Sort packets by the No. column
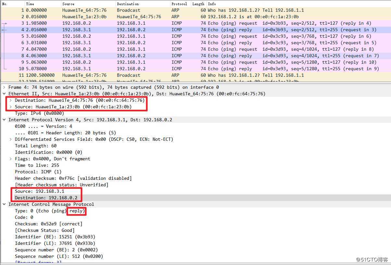 pyautogui.click(x=13, y=4)
